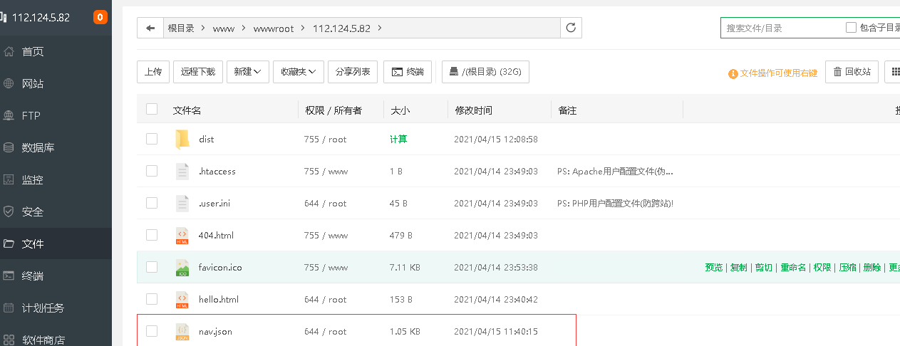Focus the 搜索文件/目录 search field
The width and height of the screenshot is (900, 346).
pyautogui.click(x=781, y=28)
